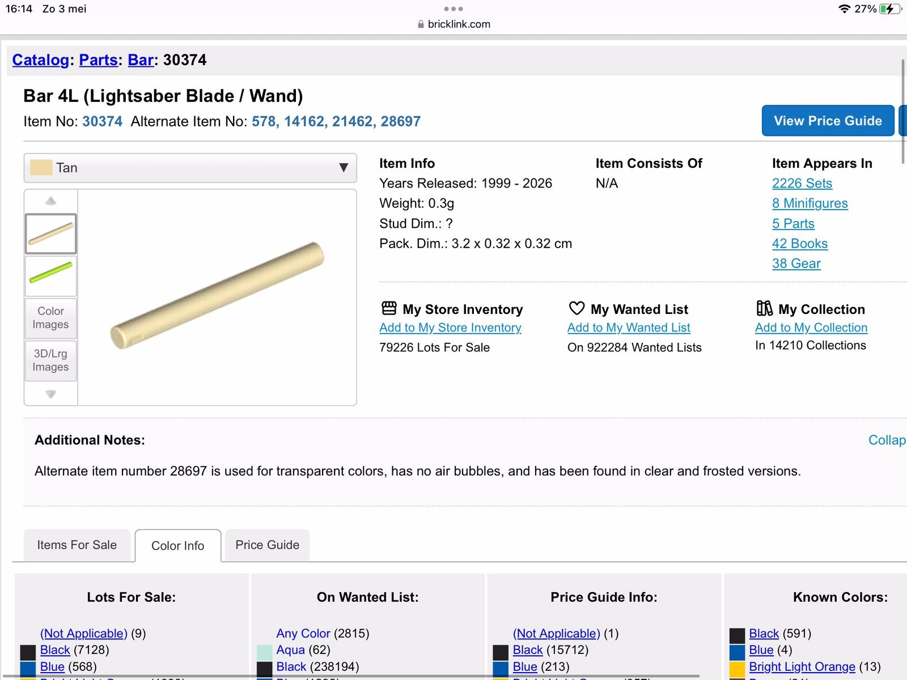
Task: Select the lime green bar thumbnail
Action: point(51,276)
